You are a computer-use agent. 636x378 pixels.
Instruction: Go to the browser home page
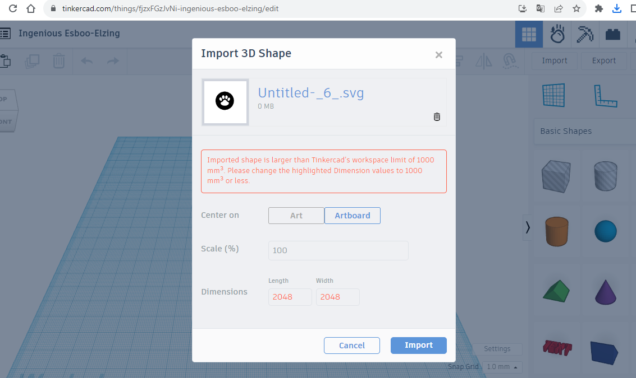[x=31, y=8]
